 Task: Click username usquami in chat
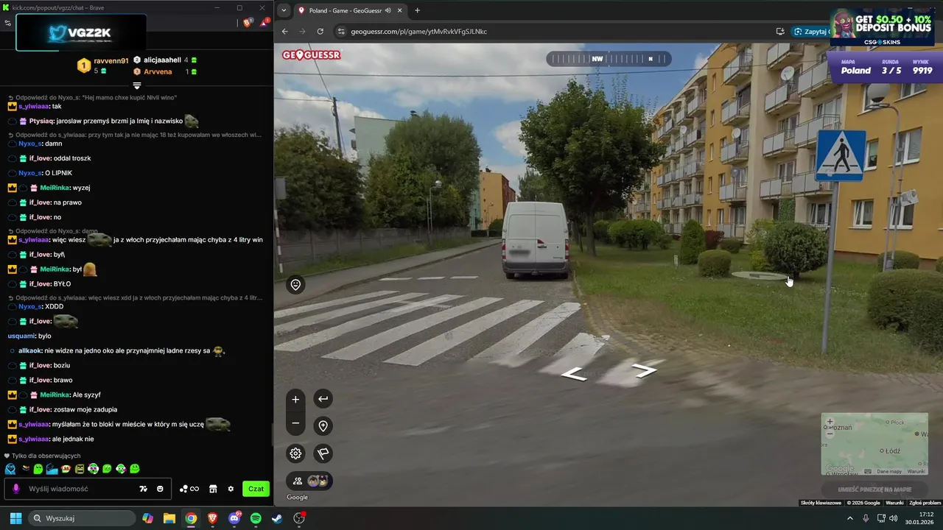[x=21, y=336]
